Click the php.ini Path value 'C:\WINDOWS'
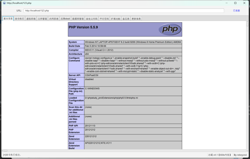Image resolution: width=250 pixels, height=159 pixels. tap(92, 88)
